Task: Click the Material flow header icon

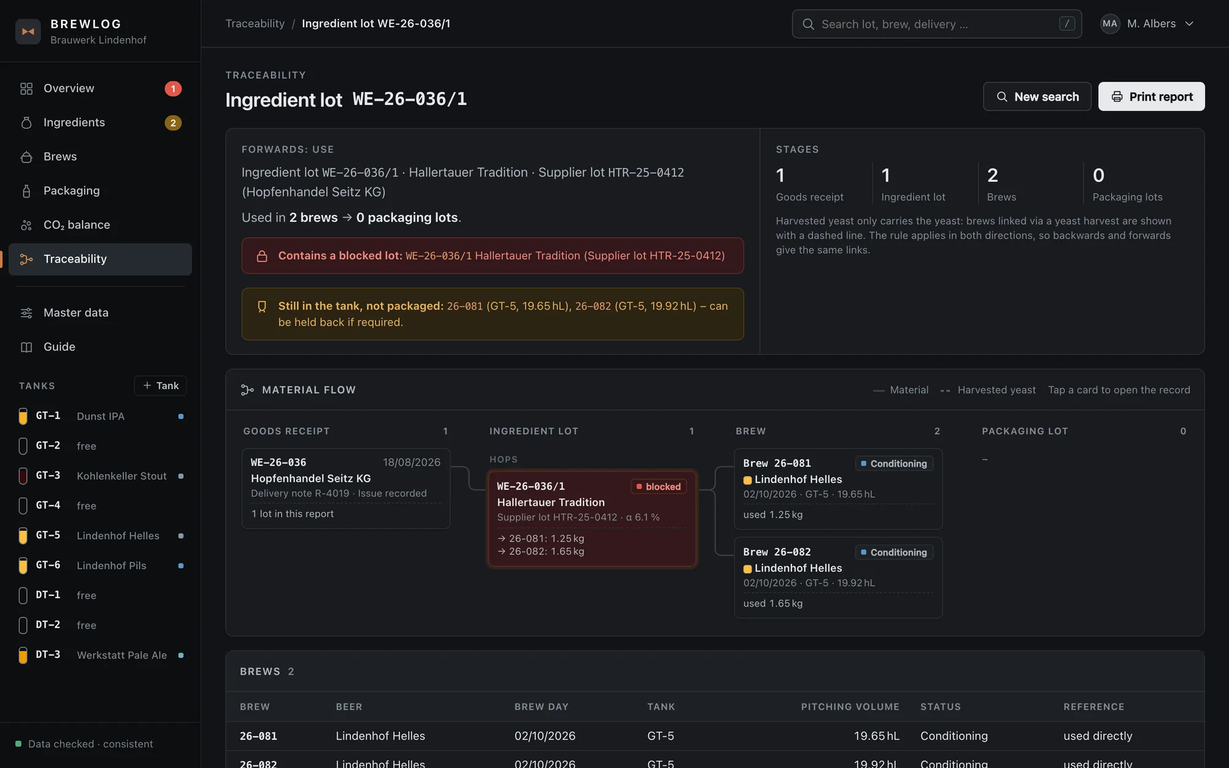Action: 247,390
